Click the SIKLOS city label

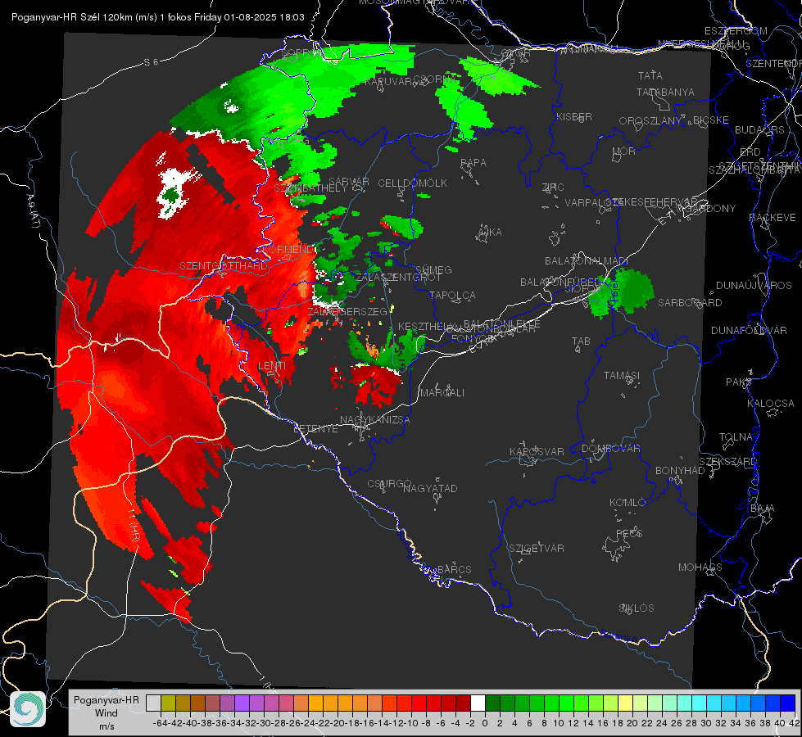[x=637, y=608]
